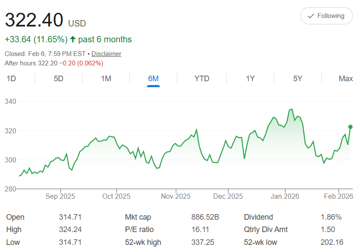
Task: Click the 322.40 price heading
Action: point(34,20)
